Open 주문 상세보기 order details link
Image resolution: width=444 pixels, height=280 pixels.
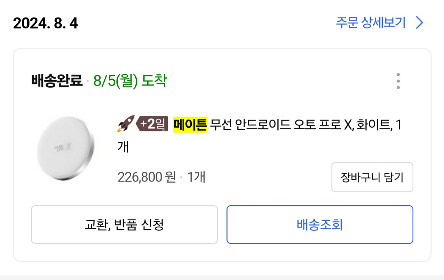point(370,23)
